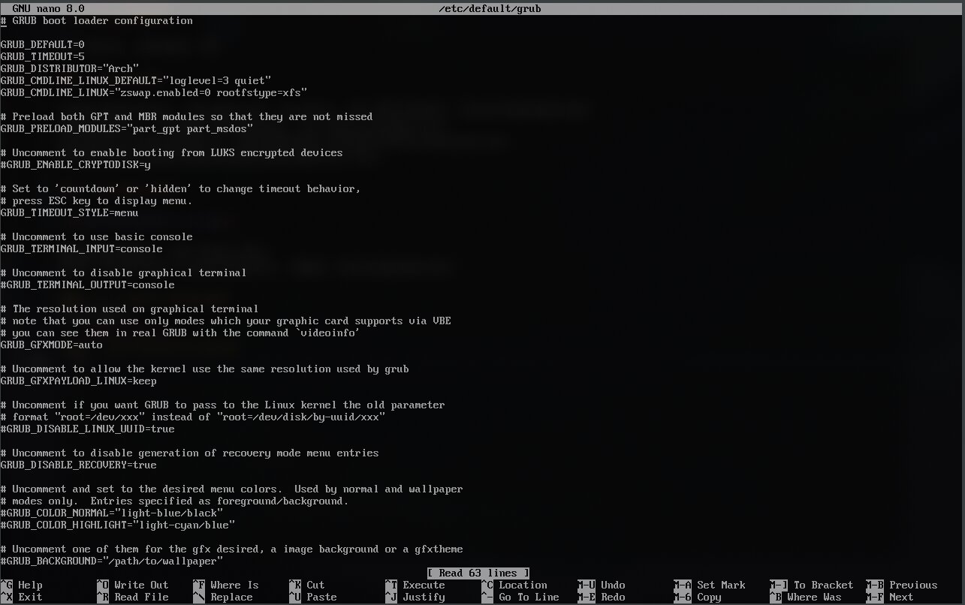The image size is (965, 605).
Task: Place cursor on GRUB_DISABLE_RECOVERY=true line
Action: pos(78,465)
